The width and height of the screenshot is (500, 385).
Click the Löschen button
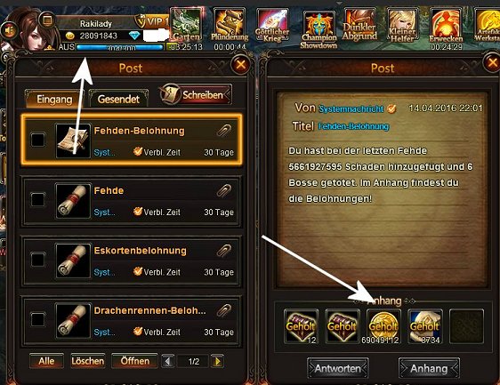pyautogui.click(x=88, y=361)
